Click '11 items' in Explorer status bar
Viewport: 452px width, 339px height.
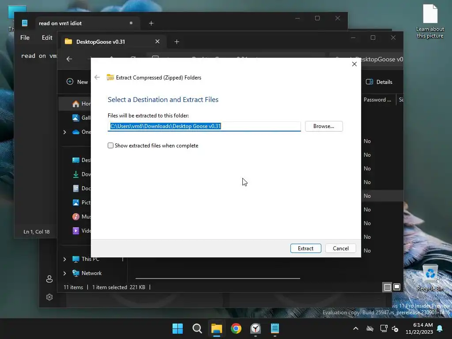pos(73,287)
